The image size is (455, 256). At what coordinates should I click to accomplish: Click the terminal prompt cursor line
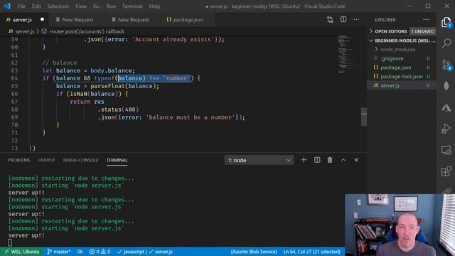tap(10, 242)
